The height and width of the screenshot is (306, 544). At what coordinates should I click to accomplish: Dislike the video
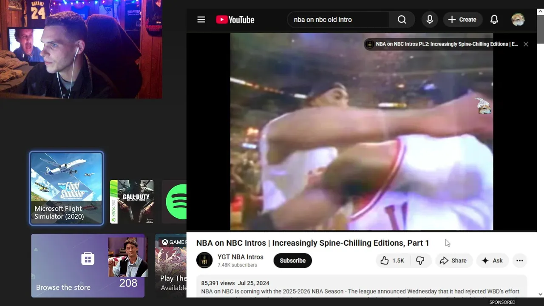[420, 261]
